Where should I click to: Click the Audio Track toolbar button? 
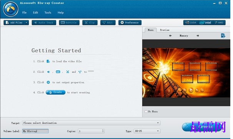point(44,23)
